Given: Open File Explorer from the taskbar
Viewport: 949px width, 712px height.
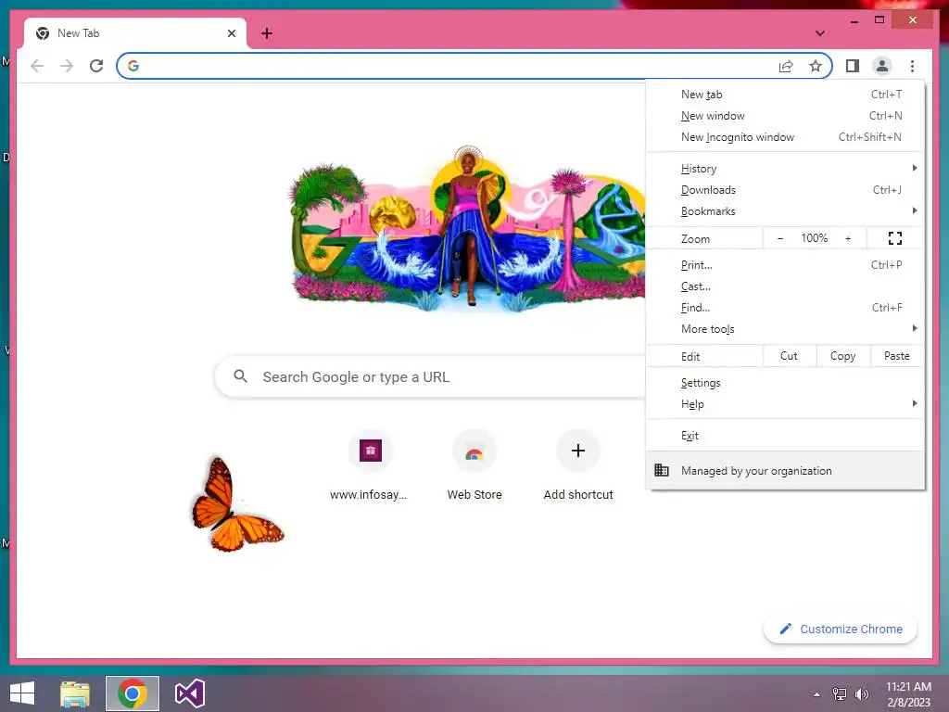Looking at the screenshot, I should [75, 693].
